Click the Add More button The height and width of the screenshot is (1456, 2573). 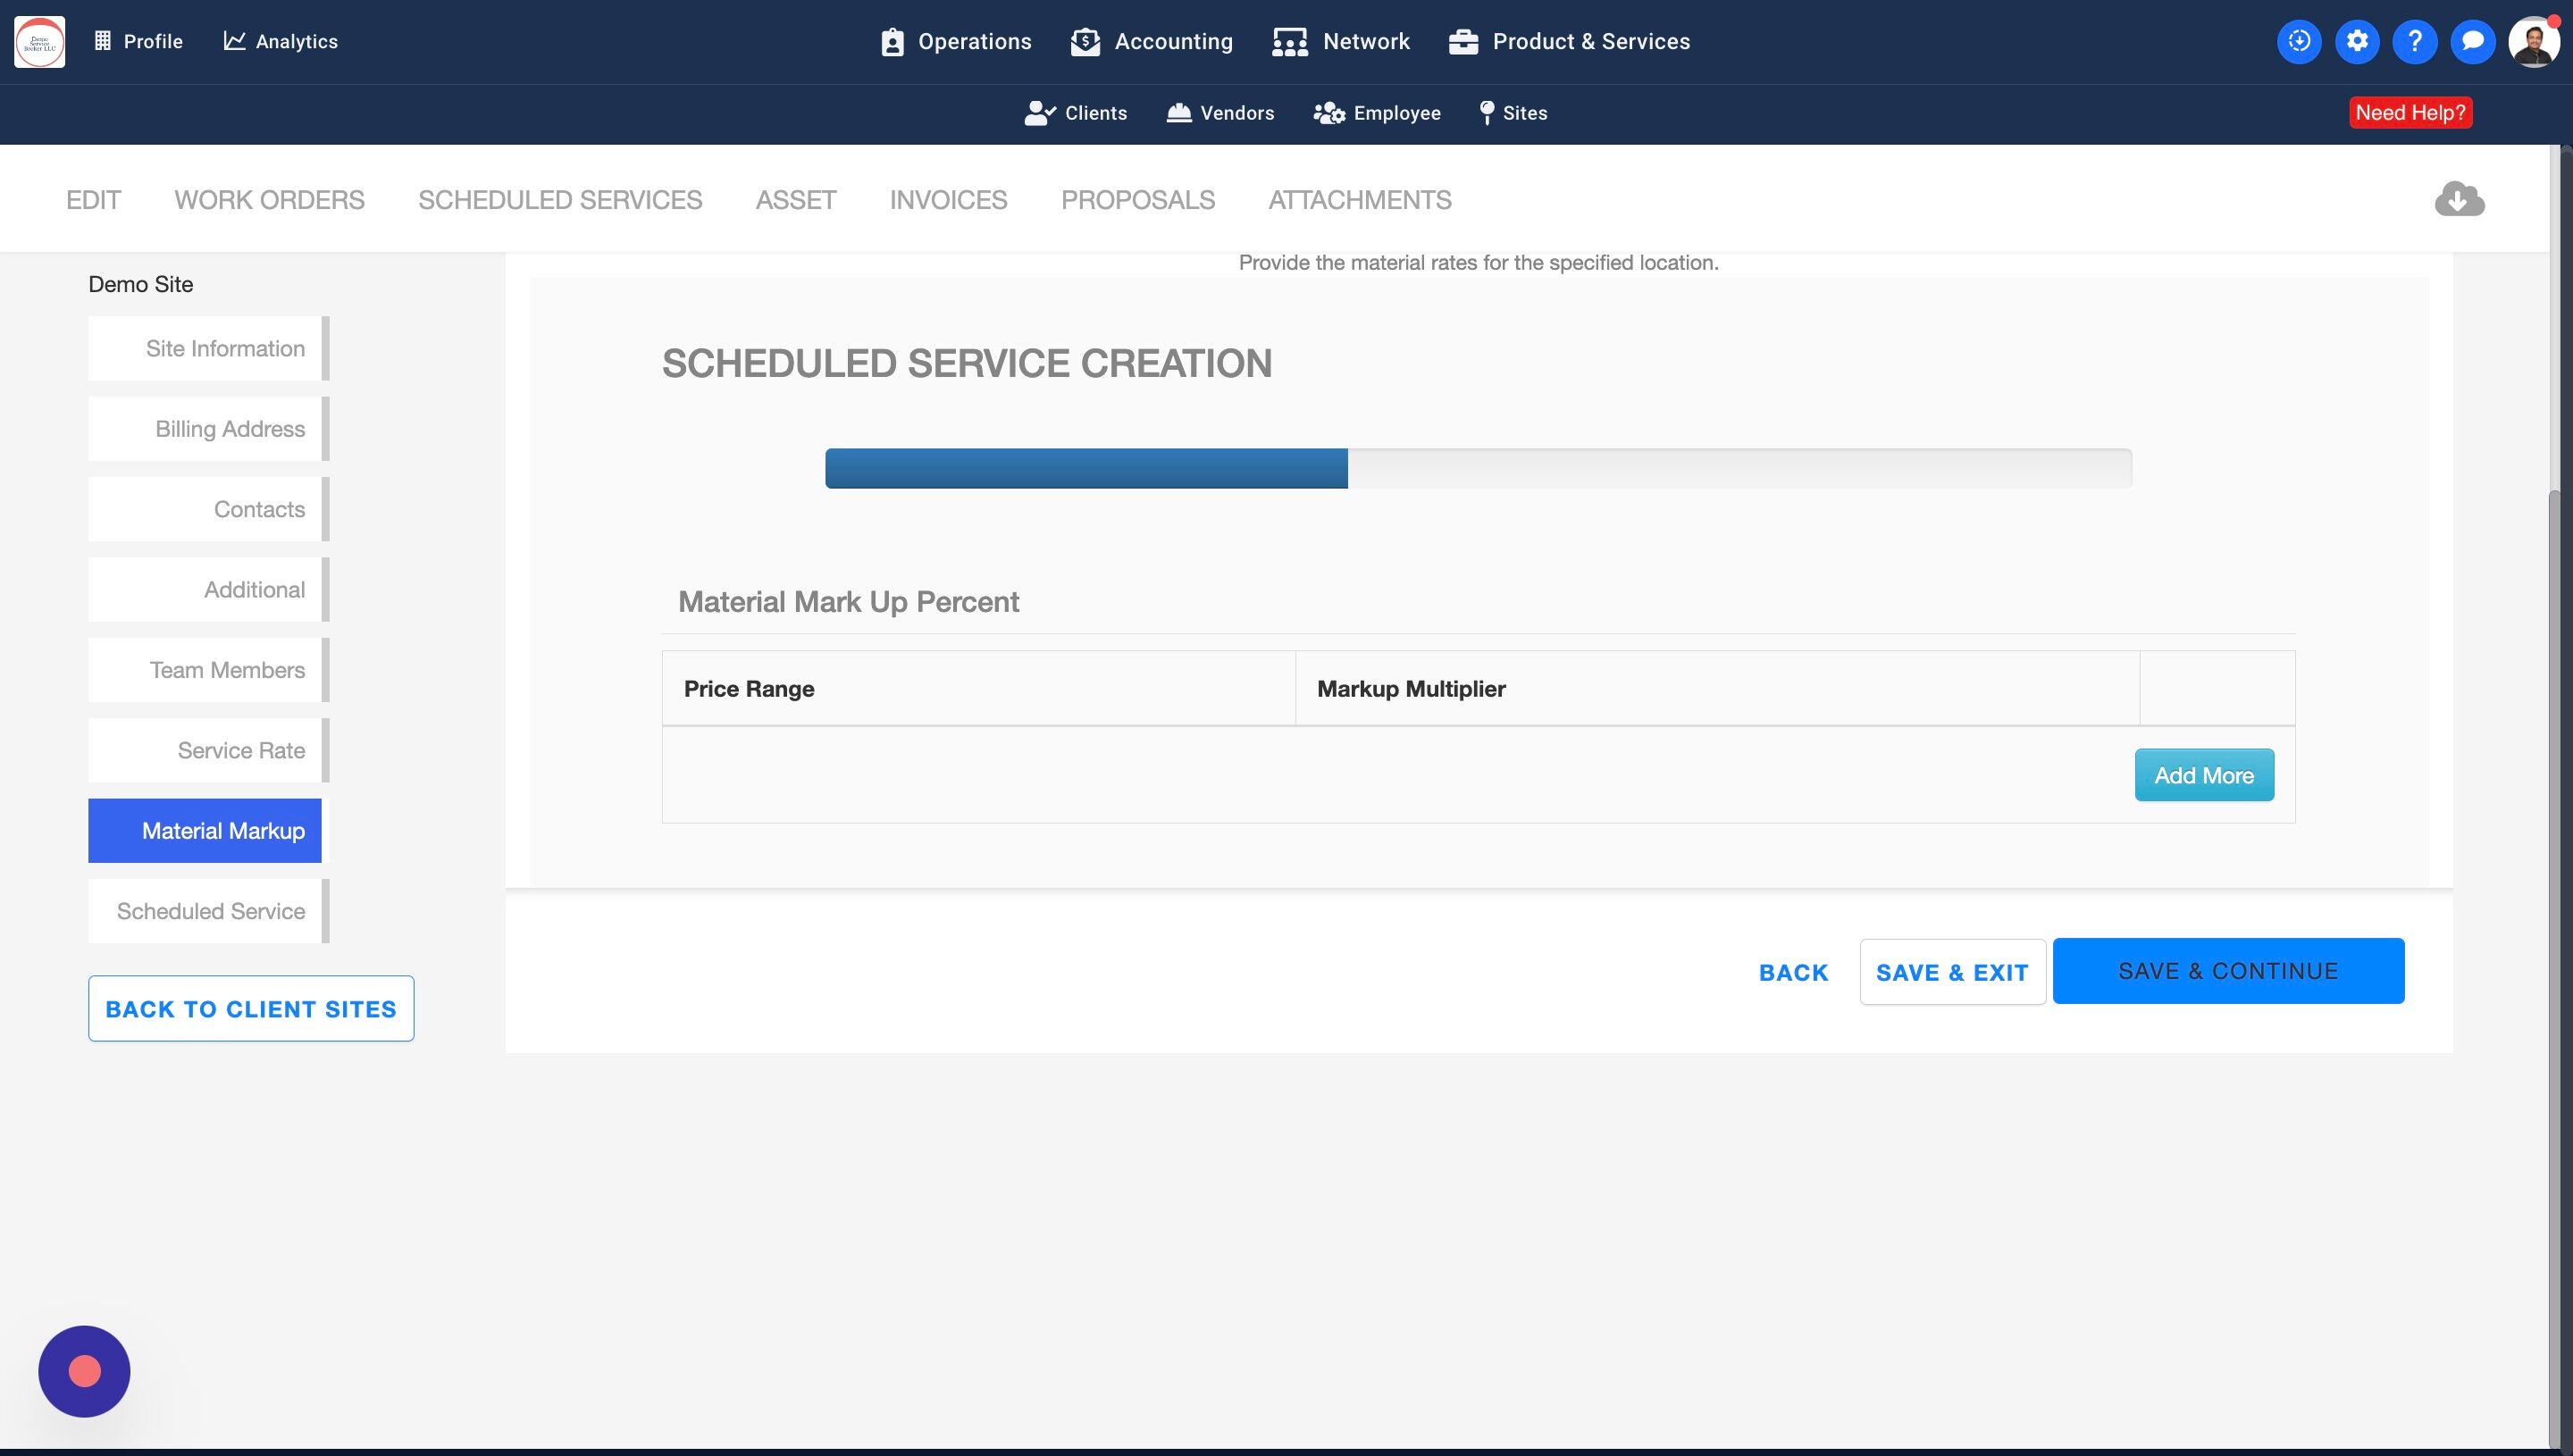[2203, 775]
